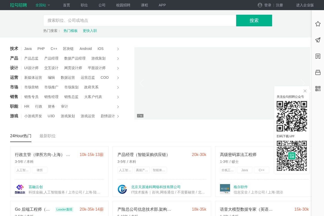Open the 全国站 city dropdown
The image size is (324, 216).
coord(43,5)
